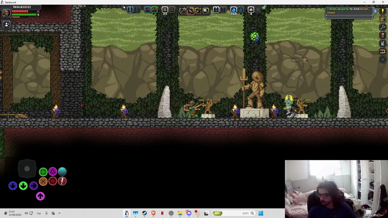Toggle the green hotbar lock
Image resolution: width=388 pixels, height=218 pixels.
click(x=264, y=7)
